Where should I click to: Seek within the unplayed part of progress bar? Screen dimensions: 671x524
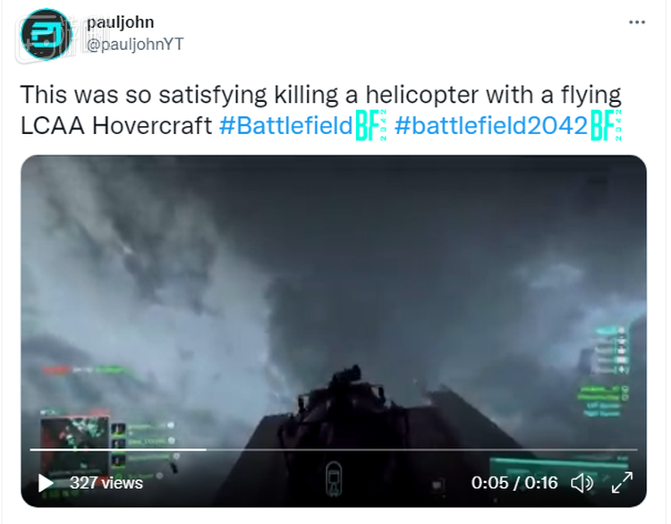coord(421,450)
